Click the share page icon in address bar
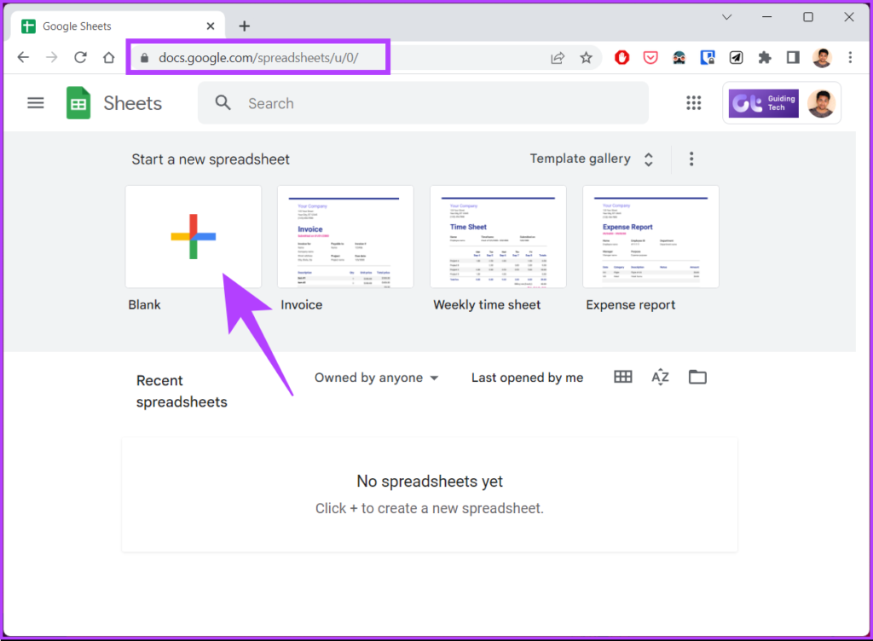The image size is (873, 641). [558, 58]
